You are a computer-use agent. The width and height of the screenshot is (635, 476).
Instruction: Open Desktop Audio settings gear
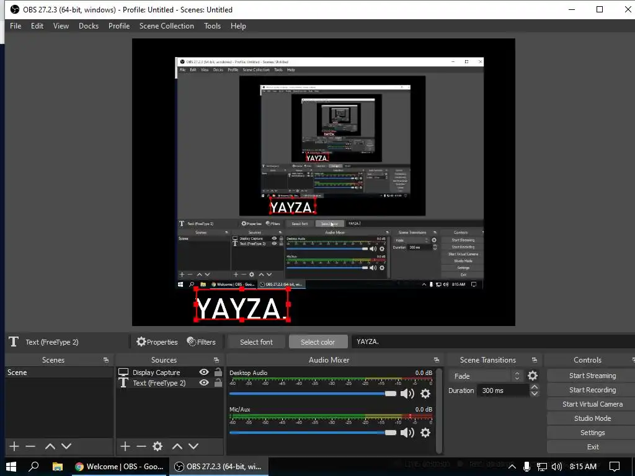point(425,394)
